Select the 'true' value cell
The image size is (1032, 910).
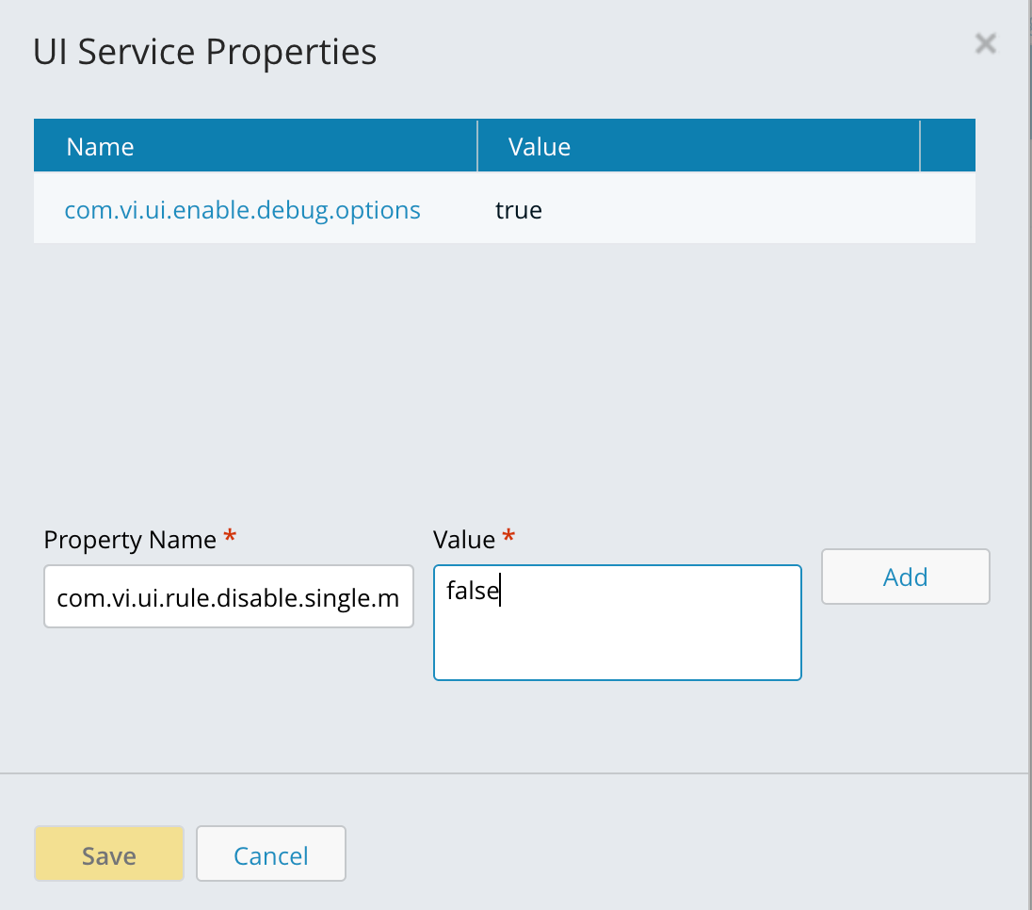(519, 210)
